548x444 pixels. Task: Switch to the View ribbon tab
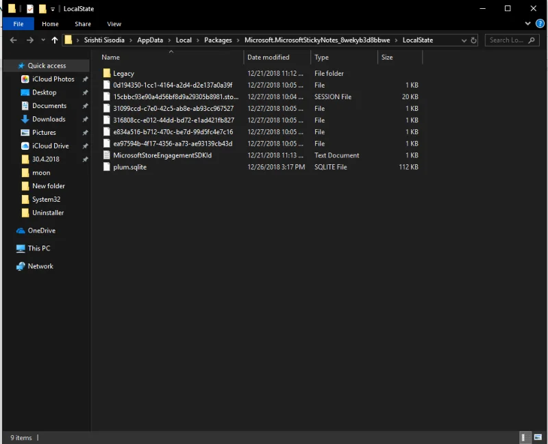(114, 24)
